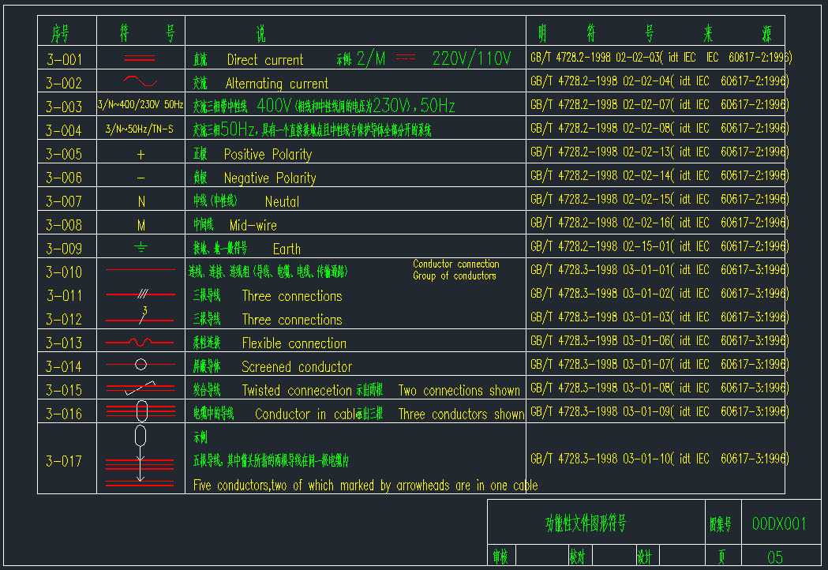828x570 pixels.
Task: Click the '3/N~50Hz/TN-S' symbol text
Action: click(140, 128)
